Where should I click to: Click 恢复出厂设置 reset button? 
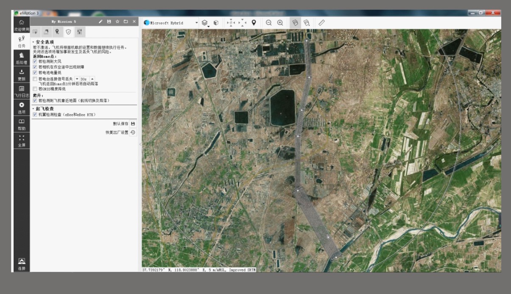pos(133,132)
